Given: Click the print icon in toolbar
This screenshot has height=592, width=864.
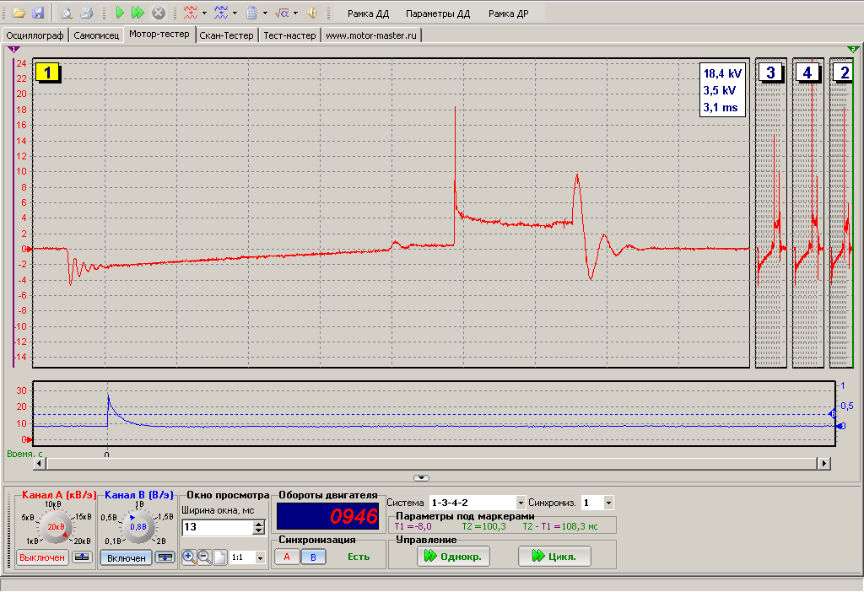Looking at the screenshot, I should (86, 13).
